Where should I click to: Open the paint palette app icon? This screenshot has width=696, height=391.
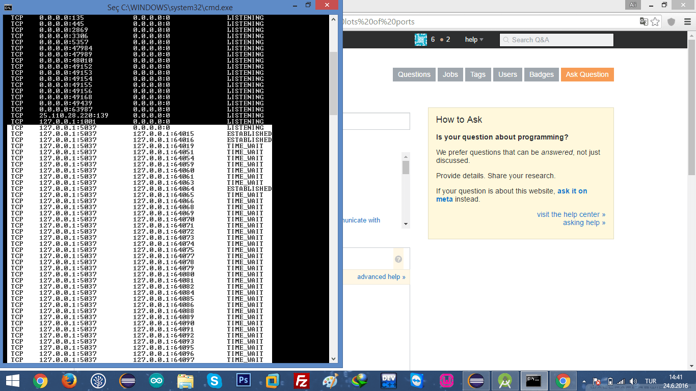coord(331,381)
